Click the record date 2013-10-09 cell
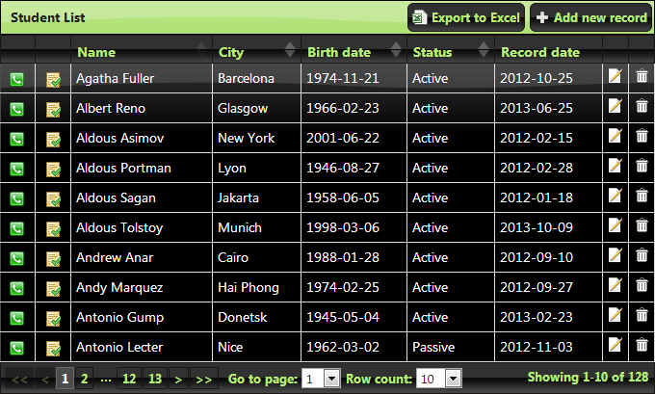 (x=548, y=227)
